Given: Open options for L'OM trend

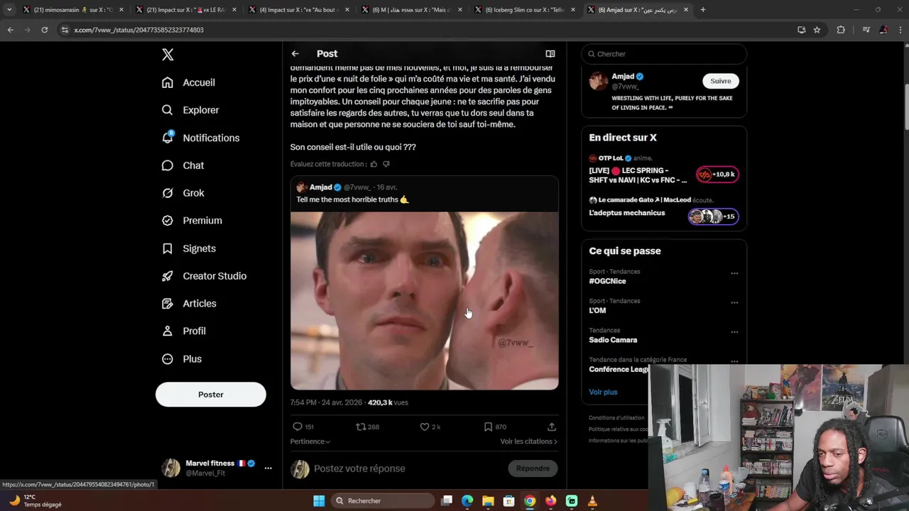Looking at the screenshot, I should 734,302.
